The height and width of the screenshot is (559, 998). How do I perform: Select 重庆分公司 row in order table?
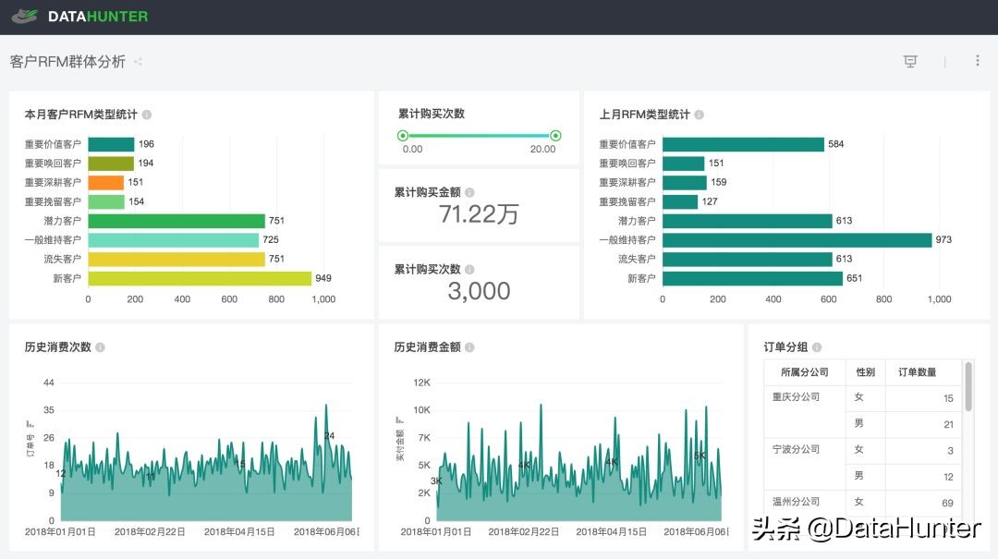pos(797,397)
